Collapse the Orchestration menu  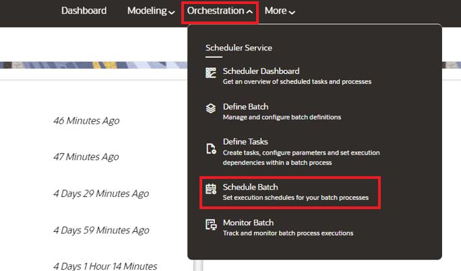click(220, 11)
